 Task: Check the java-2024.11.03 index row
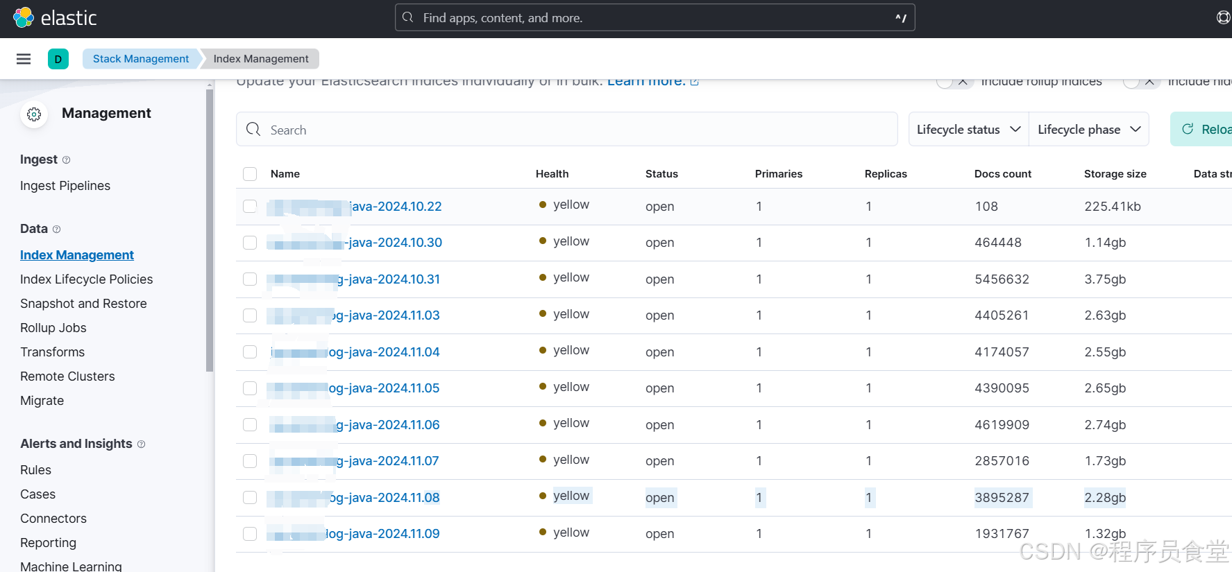click(x=250, y=315)
